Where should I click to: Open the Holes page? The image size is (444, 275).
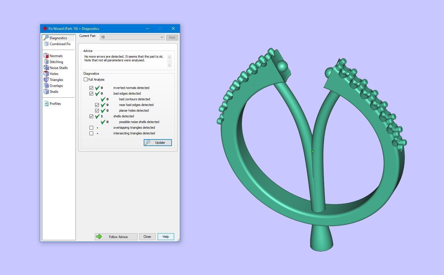[x=54, y=74]
